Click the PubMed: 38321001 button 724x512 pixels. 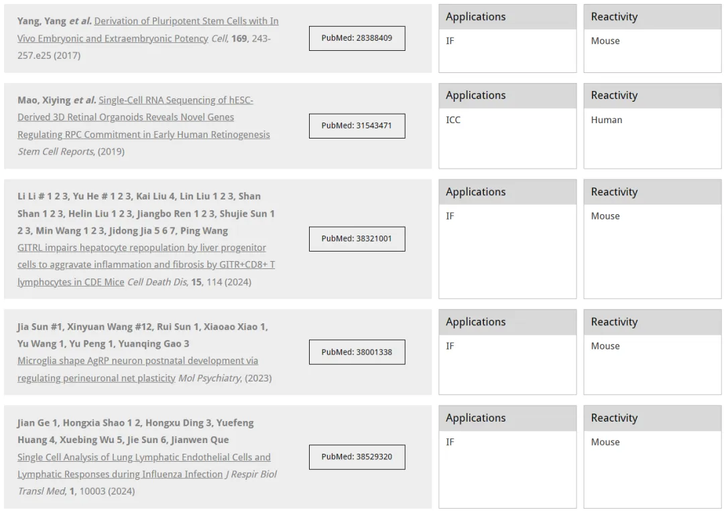357,239
